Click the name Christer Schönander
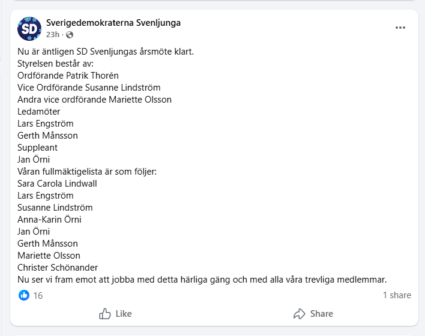425x336 pixels. [x=58, y=268]
